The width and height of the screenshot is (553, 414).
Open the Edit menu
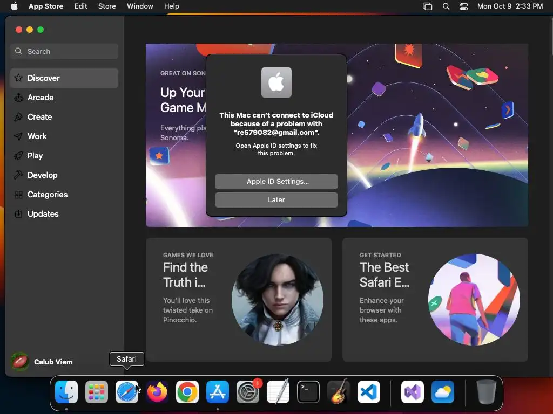click(x=81, y=6)
